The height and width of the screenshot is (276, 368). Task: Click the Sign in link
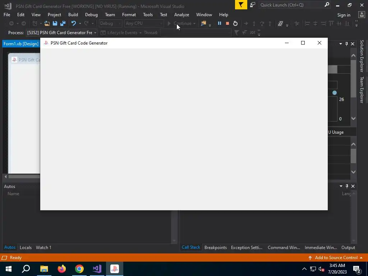[344, 15]
